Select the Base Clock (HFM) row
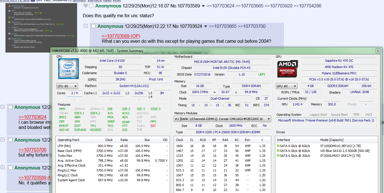 [x=112, y=151]
